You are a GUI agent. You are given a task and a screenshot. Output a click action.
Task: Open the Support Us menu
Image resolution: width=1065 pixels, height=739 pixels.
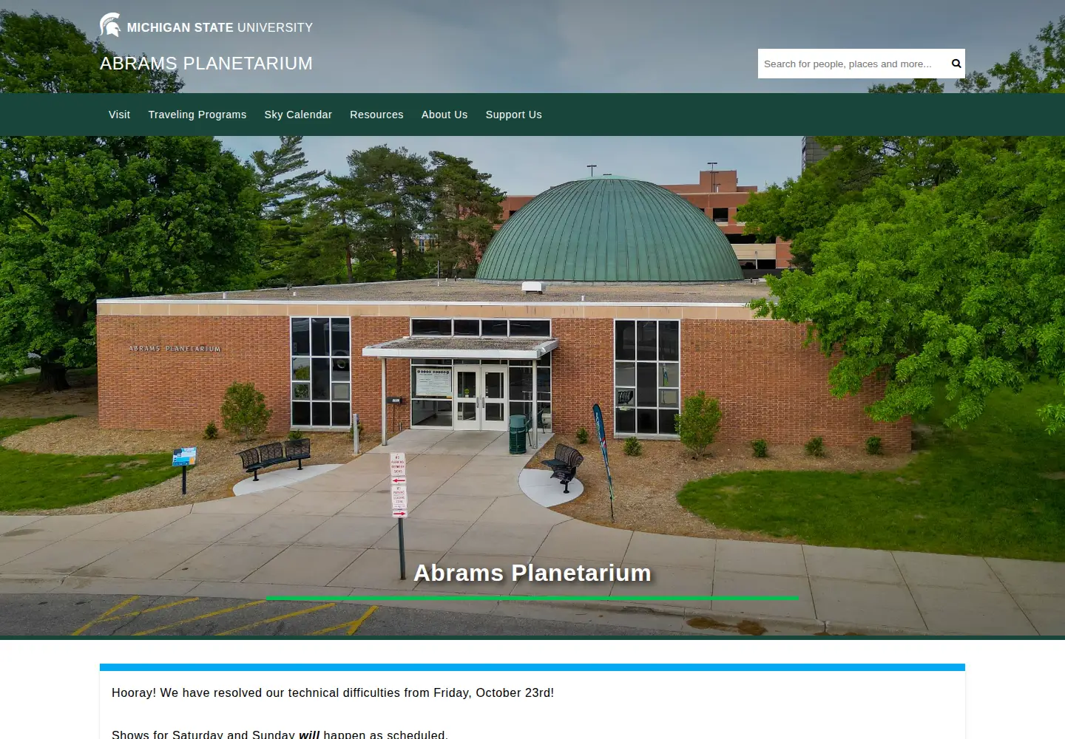[x=514, y=115]
